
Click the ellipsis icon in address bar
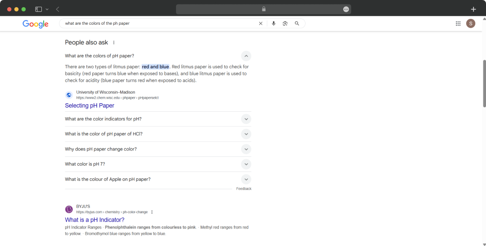coord(346,9)
